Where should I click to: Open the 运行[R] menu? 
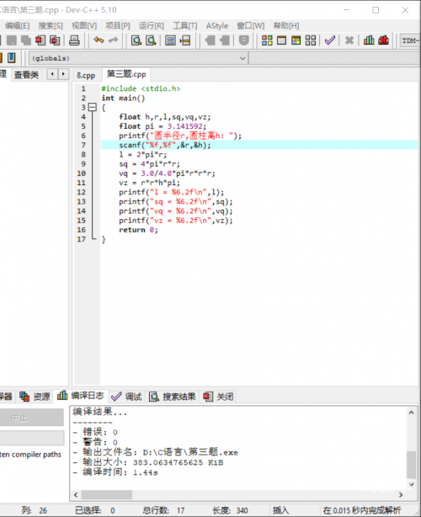(x=152, y=26)
